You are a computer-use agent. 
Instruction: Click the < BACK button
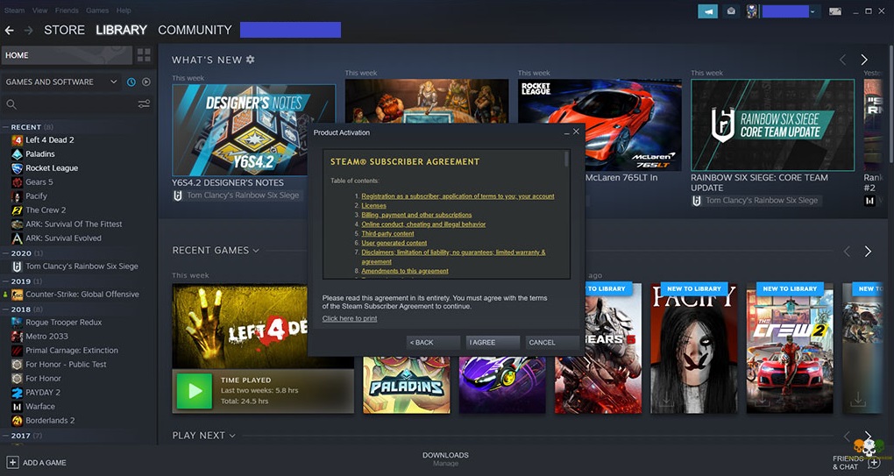(433, 343)
